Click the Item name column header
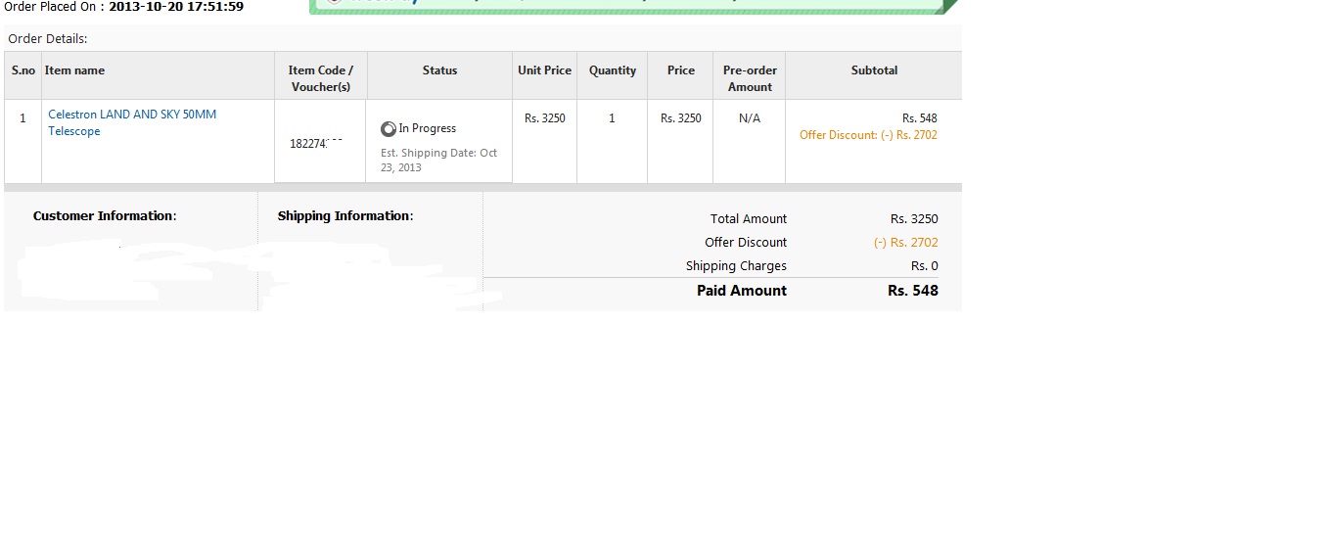This screenshot has height=555, width=1330. point(75,70)
